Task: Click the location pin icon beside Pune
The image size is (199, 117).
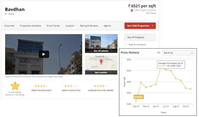Action: (x=6, y=14)
